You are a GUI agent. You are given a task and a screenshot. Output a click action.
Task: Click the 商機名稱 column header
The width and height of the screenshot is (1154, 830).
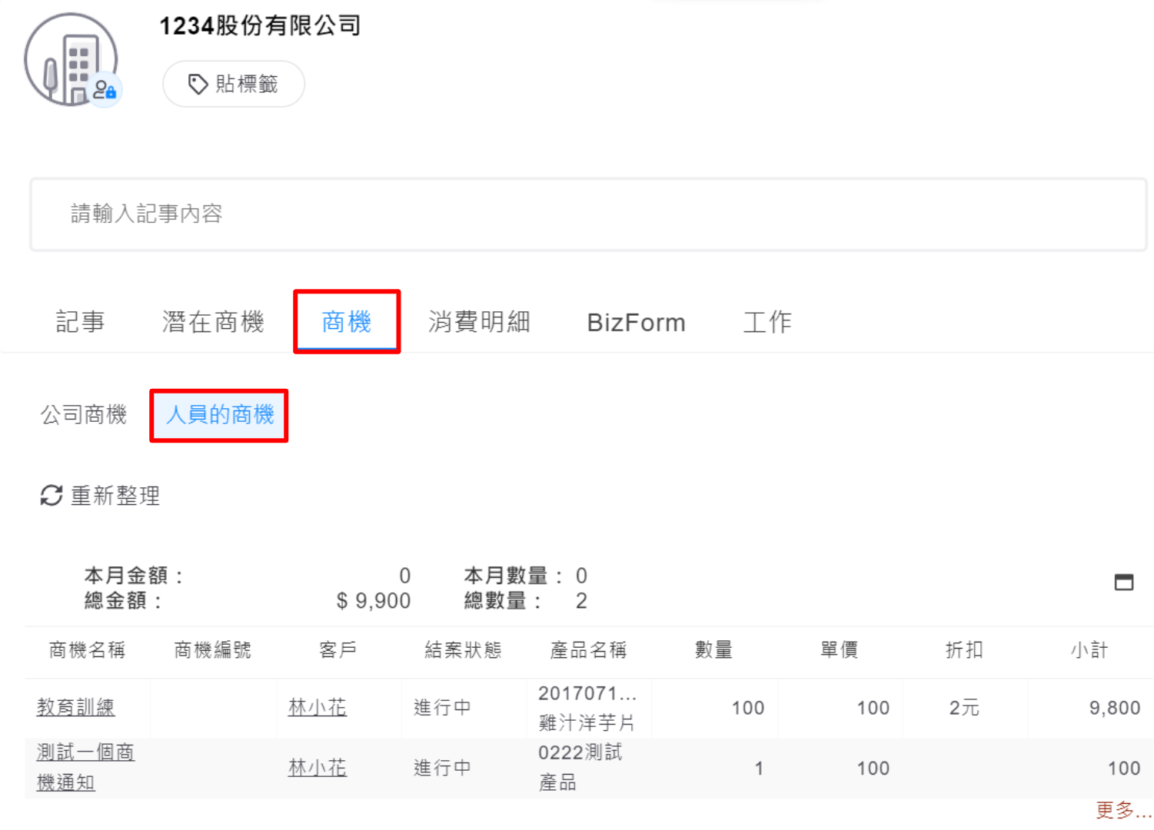click(87, 650)
